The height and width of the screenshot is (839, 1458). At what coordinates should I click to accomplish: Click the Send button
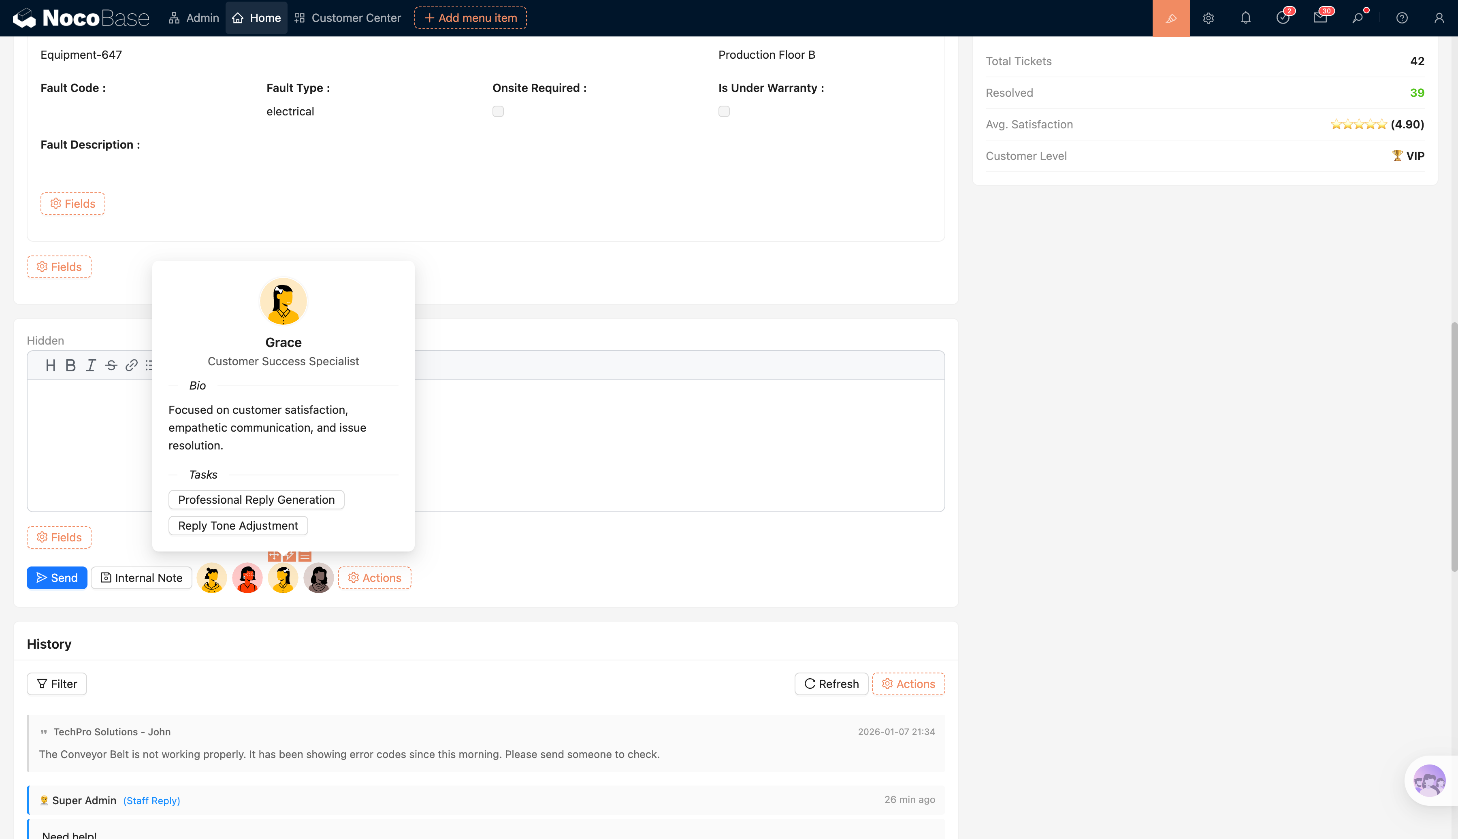point(56,577)
